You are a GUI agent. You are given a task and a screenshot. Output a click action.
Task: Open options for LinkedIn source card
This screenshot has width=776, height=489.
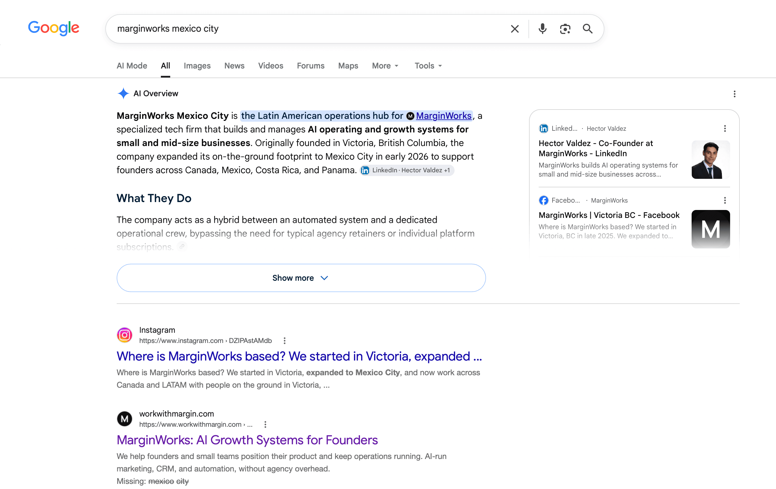coord(725,128)
